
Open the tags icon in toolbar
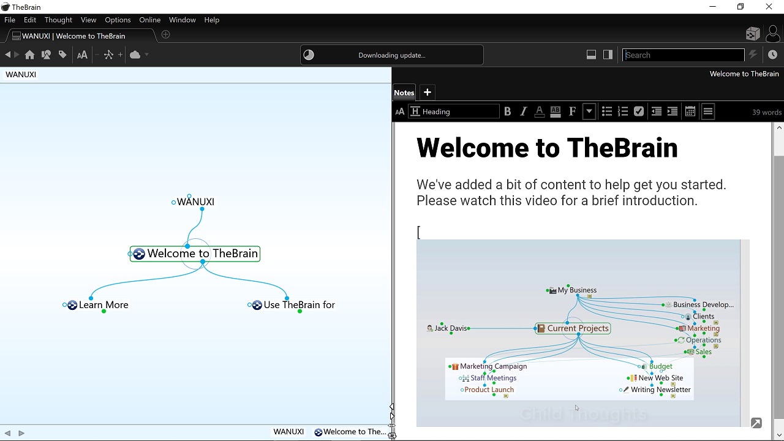click(x=62, y=55)
